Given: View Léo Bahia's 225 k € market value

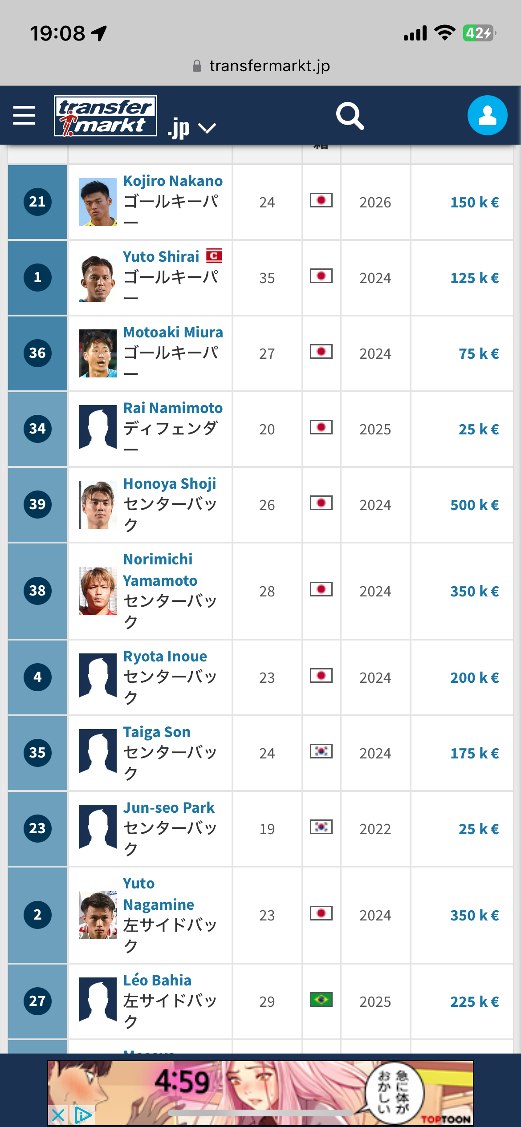Looking at the screenshot, I should tap(474, 1001).
